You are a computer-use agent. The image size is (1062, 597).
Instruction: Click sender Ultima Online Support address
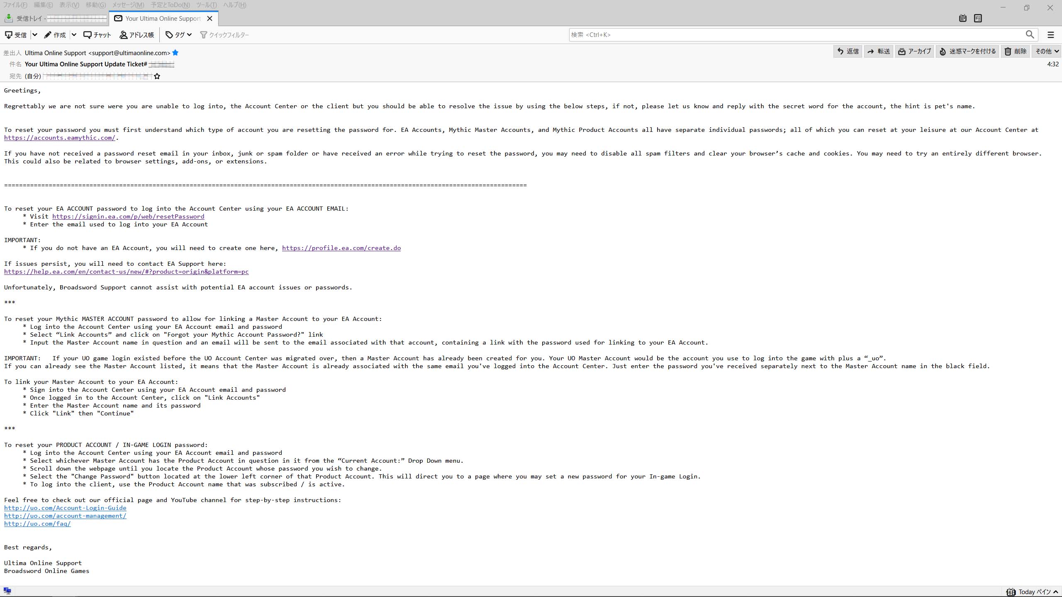(97, 53)
